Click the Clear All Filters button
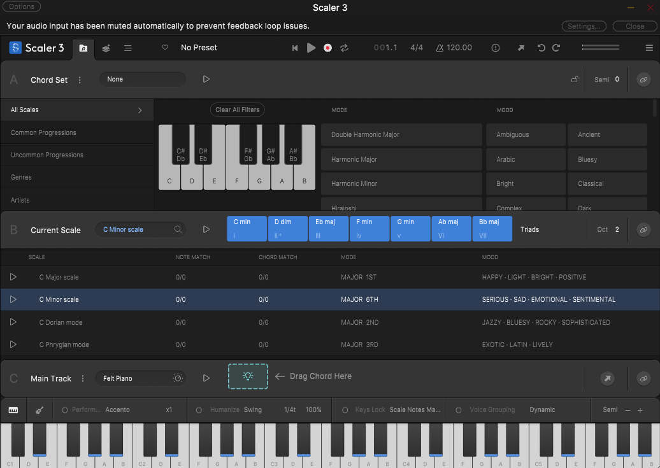Viewport: 660px width, 468px height. 238,110
